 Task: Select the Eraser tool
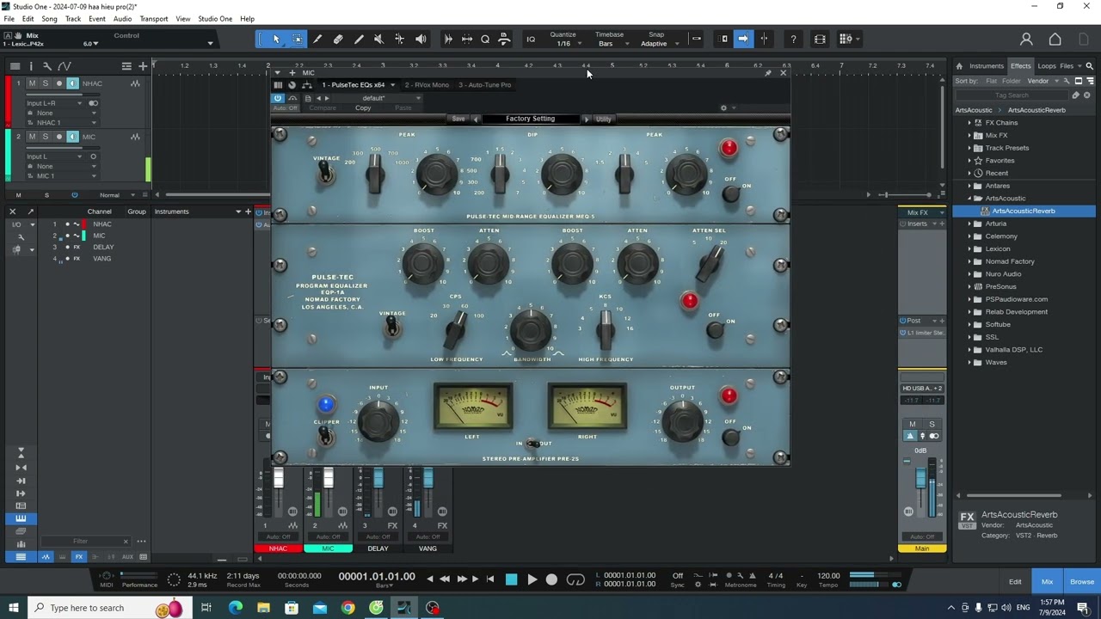click(338, 39)
